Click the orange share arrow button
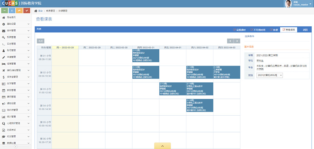314x149 pixels. (19, 11)
